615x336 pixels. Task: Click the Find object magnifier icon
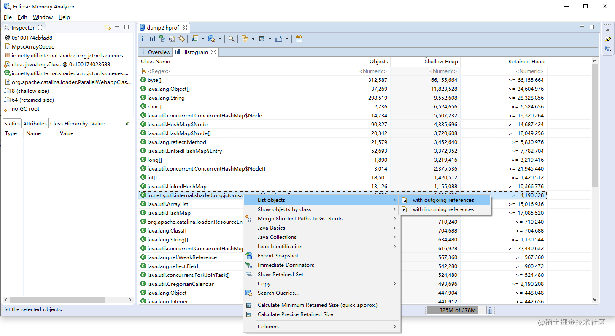pos(232,39)
